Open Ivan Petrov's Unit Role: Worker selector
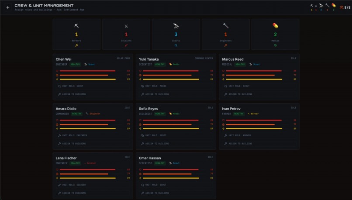 coord(259,135)
